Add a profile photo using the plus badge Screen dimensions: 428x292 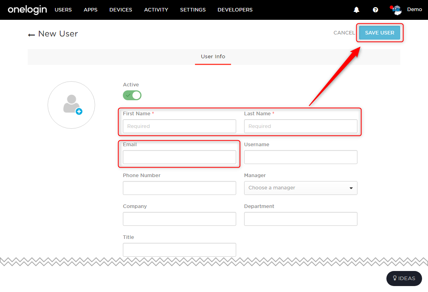(79, 111)
